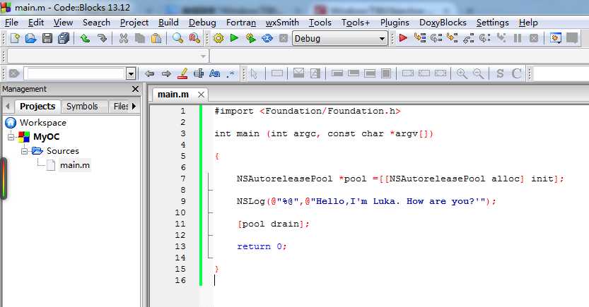Abort the build icon
The width and height of the screenshot is (589, 307).
(284, 38)
